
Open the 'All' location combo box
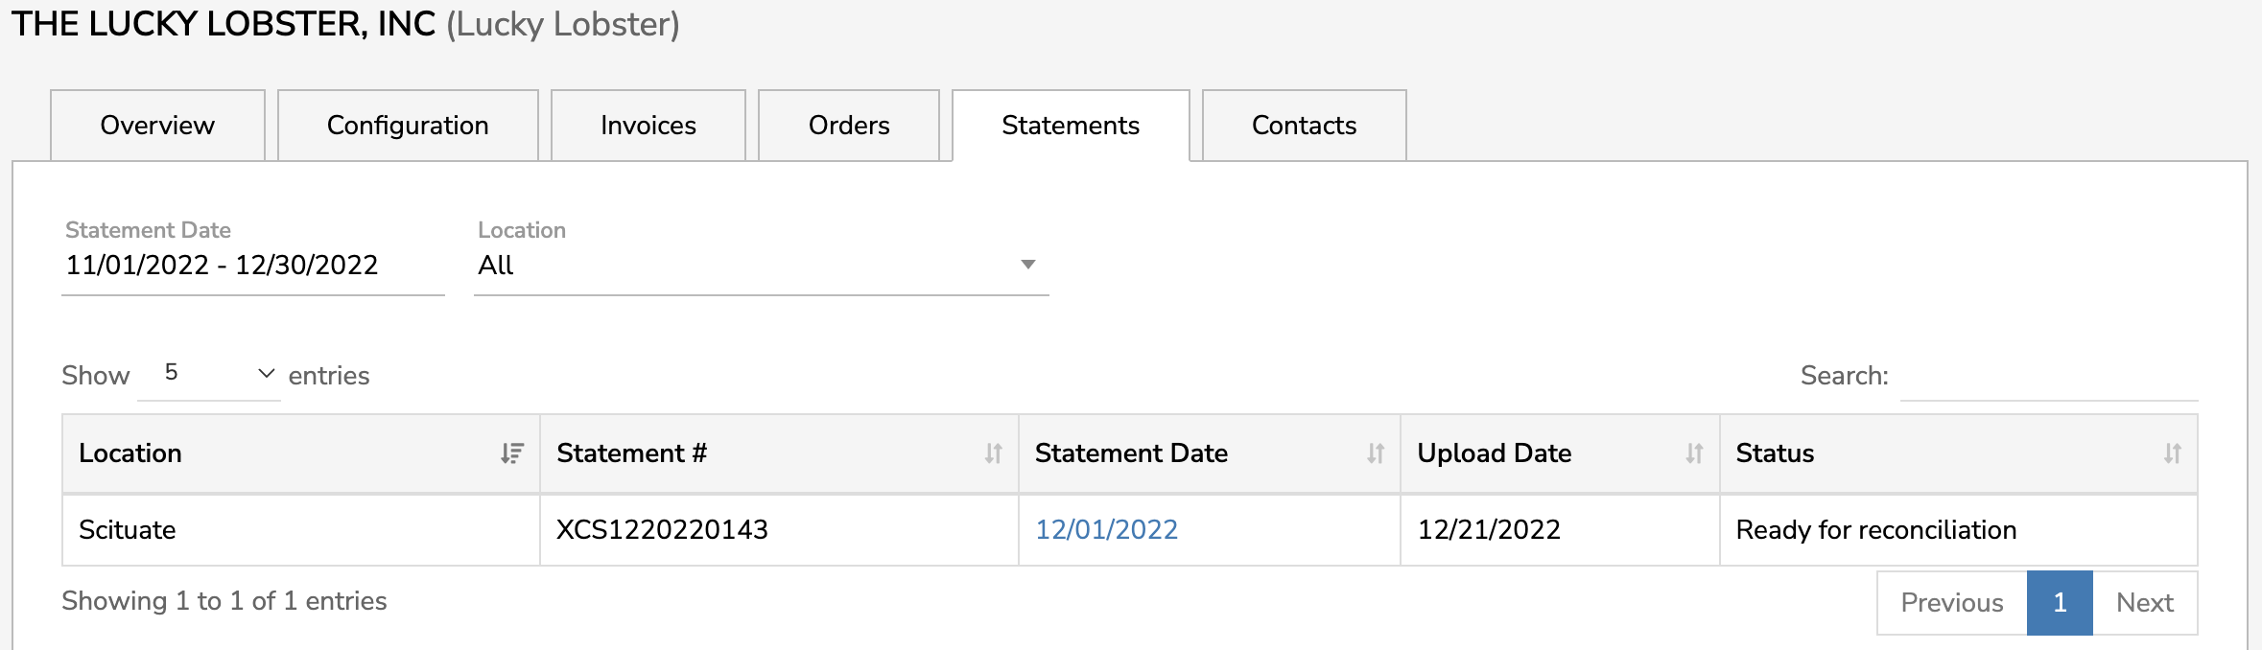(x=758, y=266)
